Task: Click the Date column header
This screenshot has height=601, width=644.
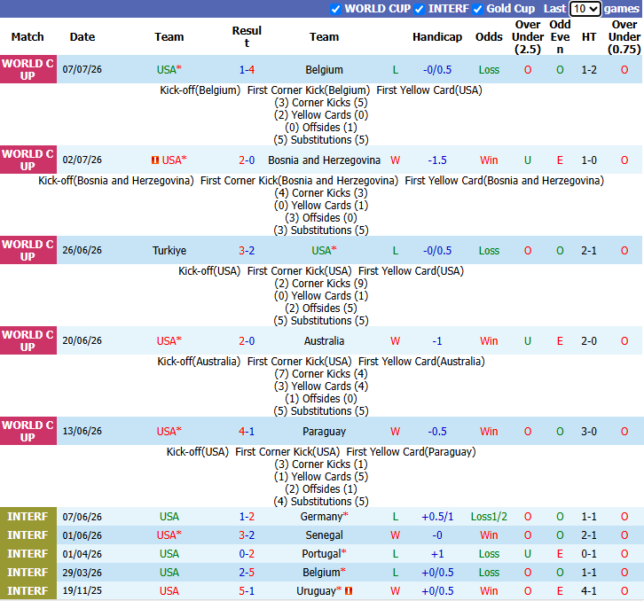Action: [x=82, y=37]
